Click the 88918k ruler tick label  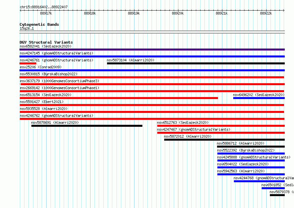90,13
